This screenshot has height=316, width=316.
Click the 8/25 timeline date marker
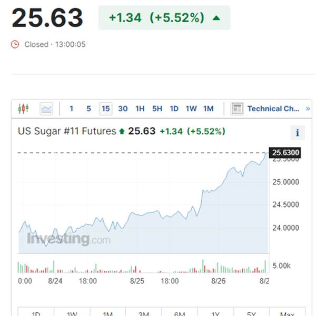(137, 281)
